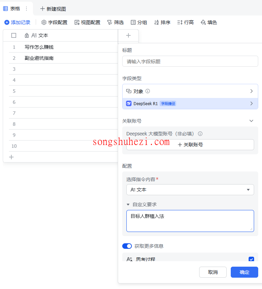Add a new column with header plus
The width and height of the screenshot is (262, 289).
pyautogui.click(x=128, y=35)
